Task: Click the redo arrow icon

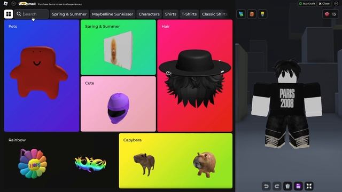Action: pyautogui.click(x=277, y=186)
